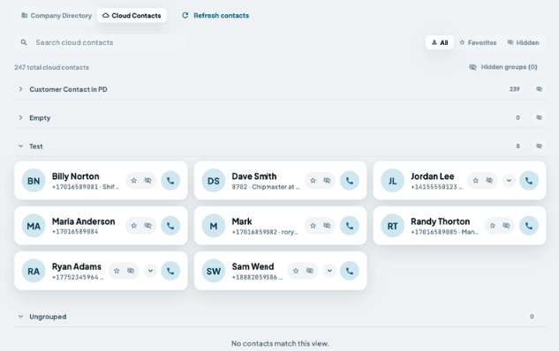Open Jordan Lee's number dropdown chevron

click(x=509, y=181)
